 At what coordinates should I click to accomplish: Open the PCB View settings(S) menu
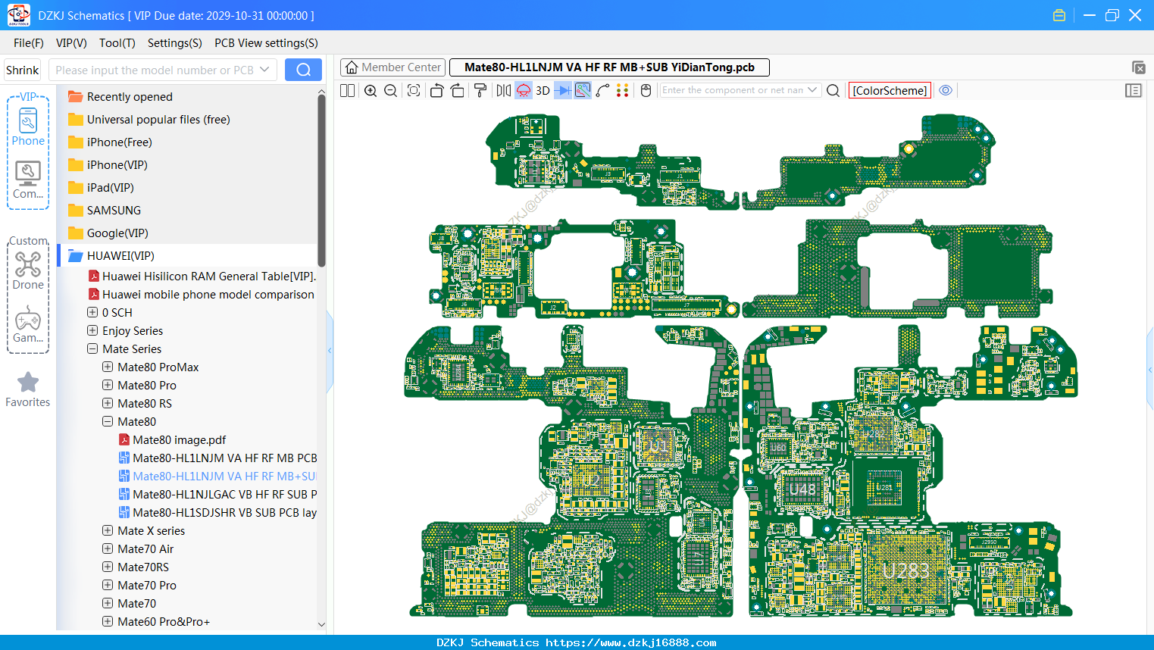coord(266,43)
